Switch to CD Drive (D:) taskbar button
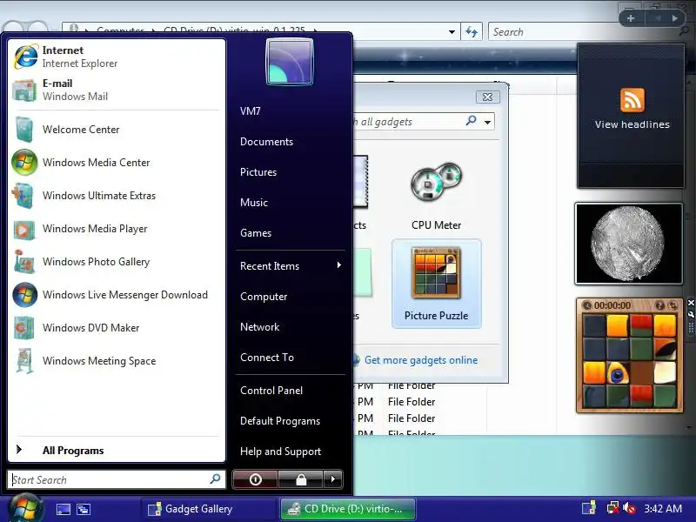Screen dimensions: 696x522 348,509
